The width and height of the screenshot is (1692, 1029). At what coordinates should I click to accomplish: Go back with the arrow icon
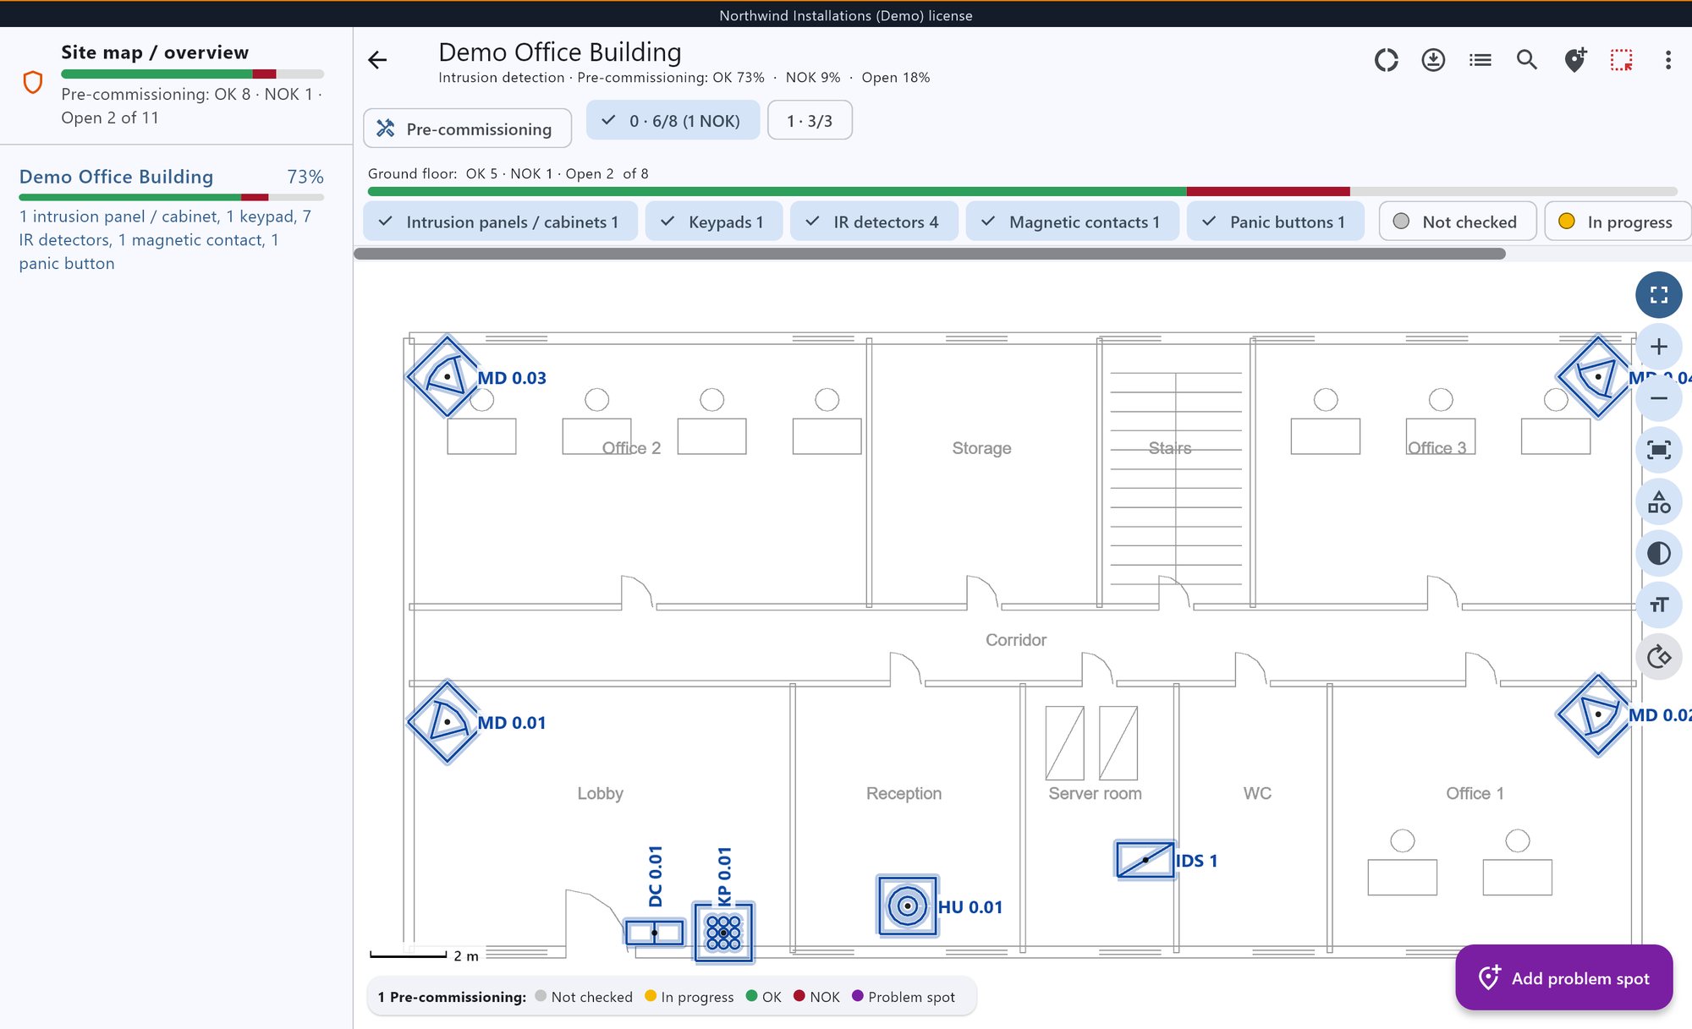tap(377, 60)
